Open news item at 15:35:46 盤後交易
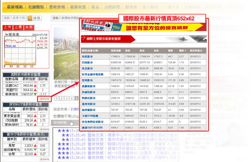Viewport: 252px width, 162px height. pyautogui.click(x=120, y=135)
